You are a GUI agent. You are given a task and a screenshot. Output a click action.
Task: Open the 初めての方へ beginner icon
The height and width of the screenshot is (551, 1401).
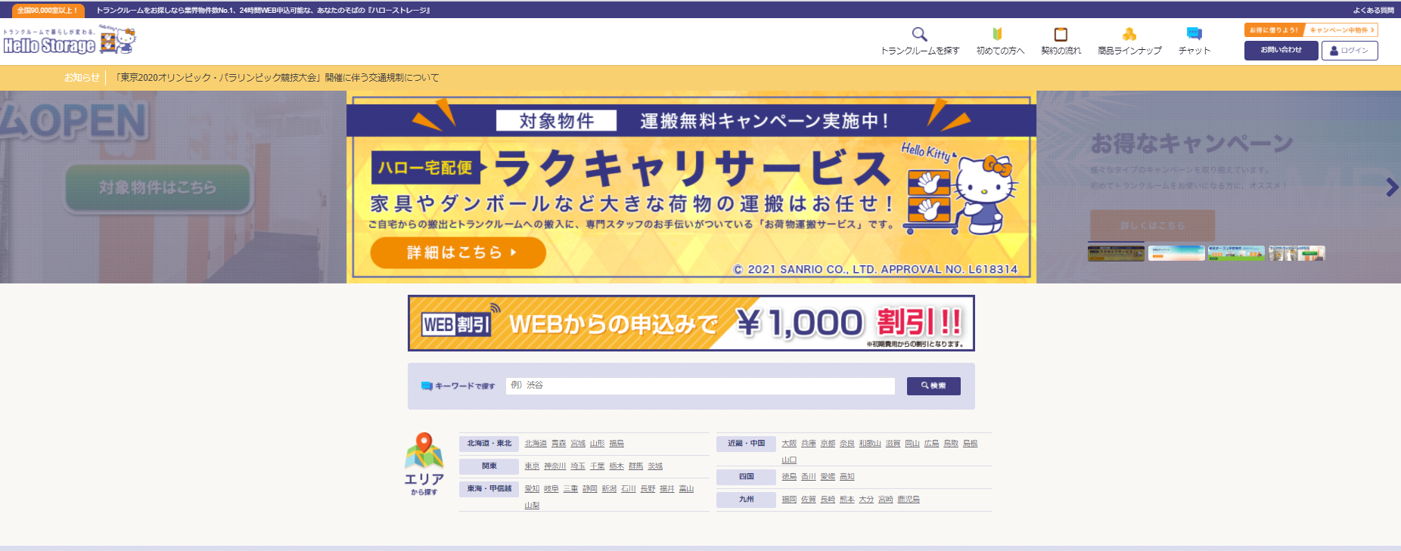click(x=998, y=35)
